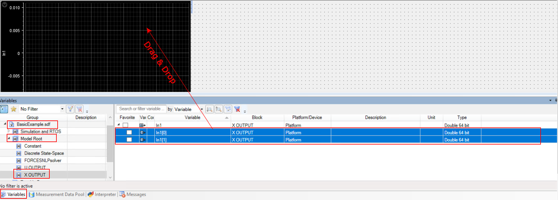
Task: Click the second search icon after the Variable dropdown
Action: [219, 109]
